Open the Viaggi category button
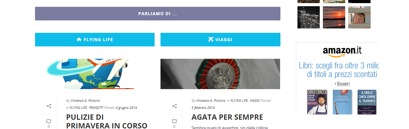This screenshot has width=409, height=129. 220,40
